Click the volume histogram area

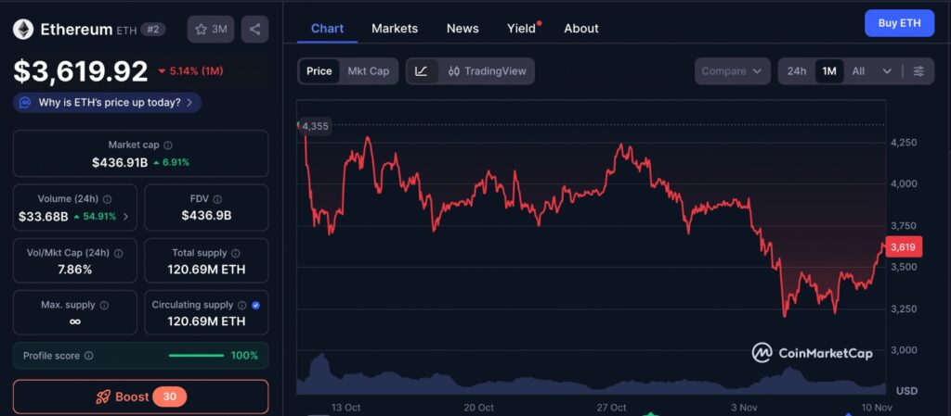coord(592,377)
